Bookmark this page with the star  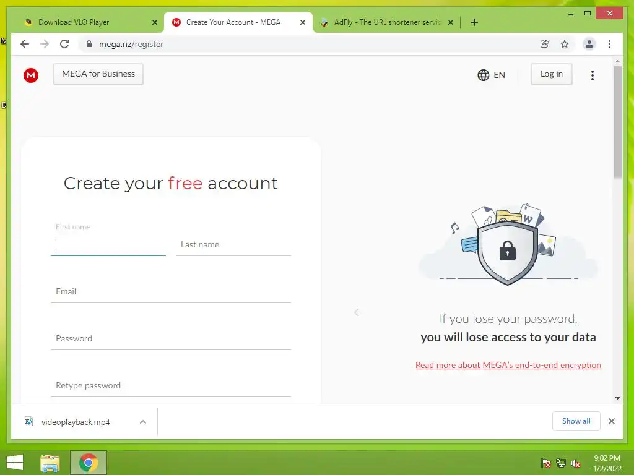click(565, 44)
